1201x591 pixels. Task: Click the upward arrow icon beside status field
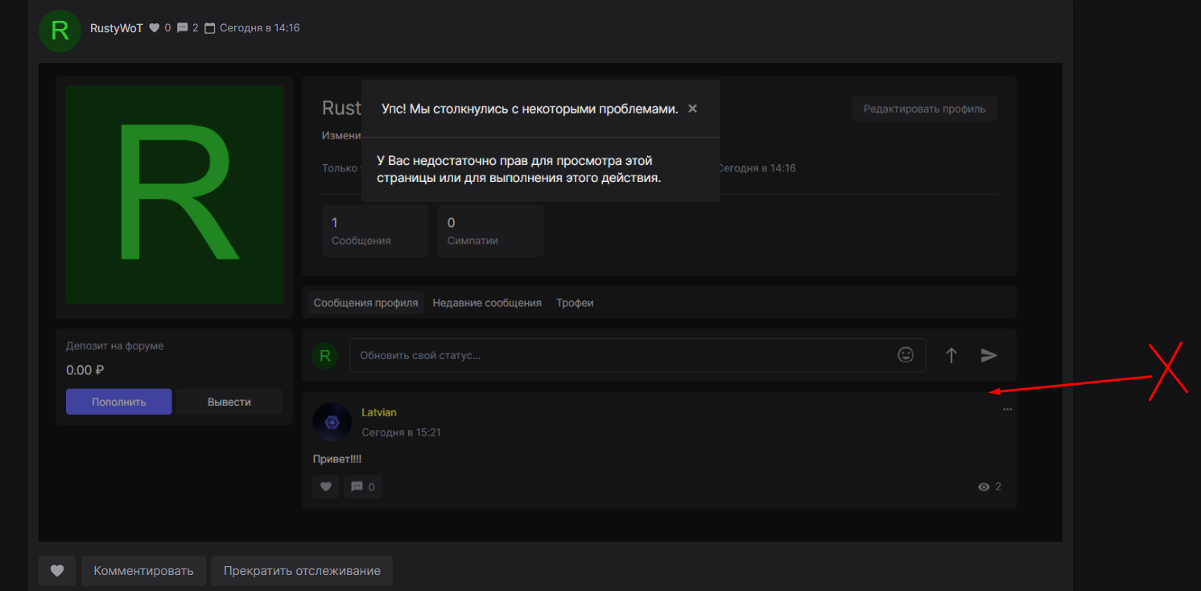(951, 355)
